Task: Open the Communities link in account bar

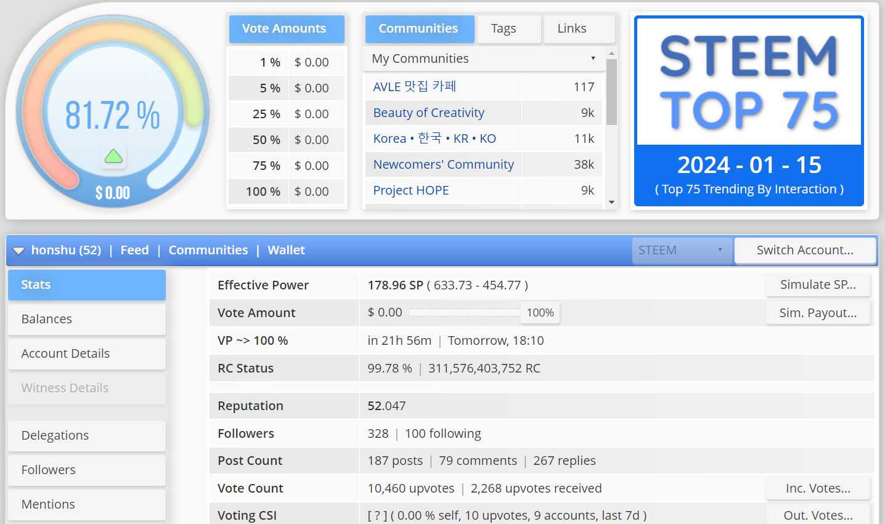Action: (208, 251)
